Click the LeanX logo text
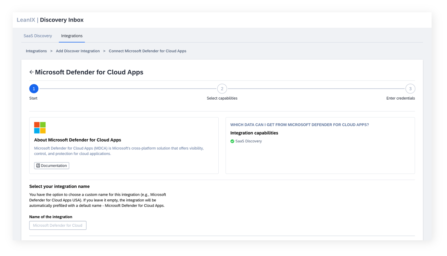This screenshot has width=447, height=256. tap(26, 20)
